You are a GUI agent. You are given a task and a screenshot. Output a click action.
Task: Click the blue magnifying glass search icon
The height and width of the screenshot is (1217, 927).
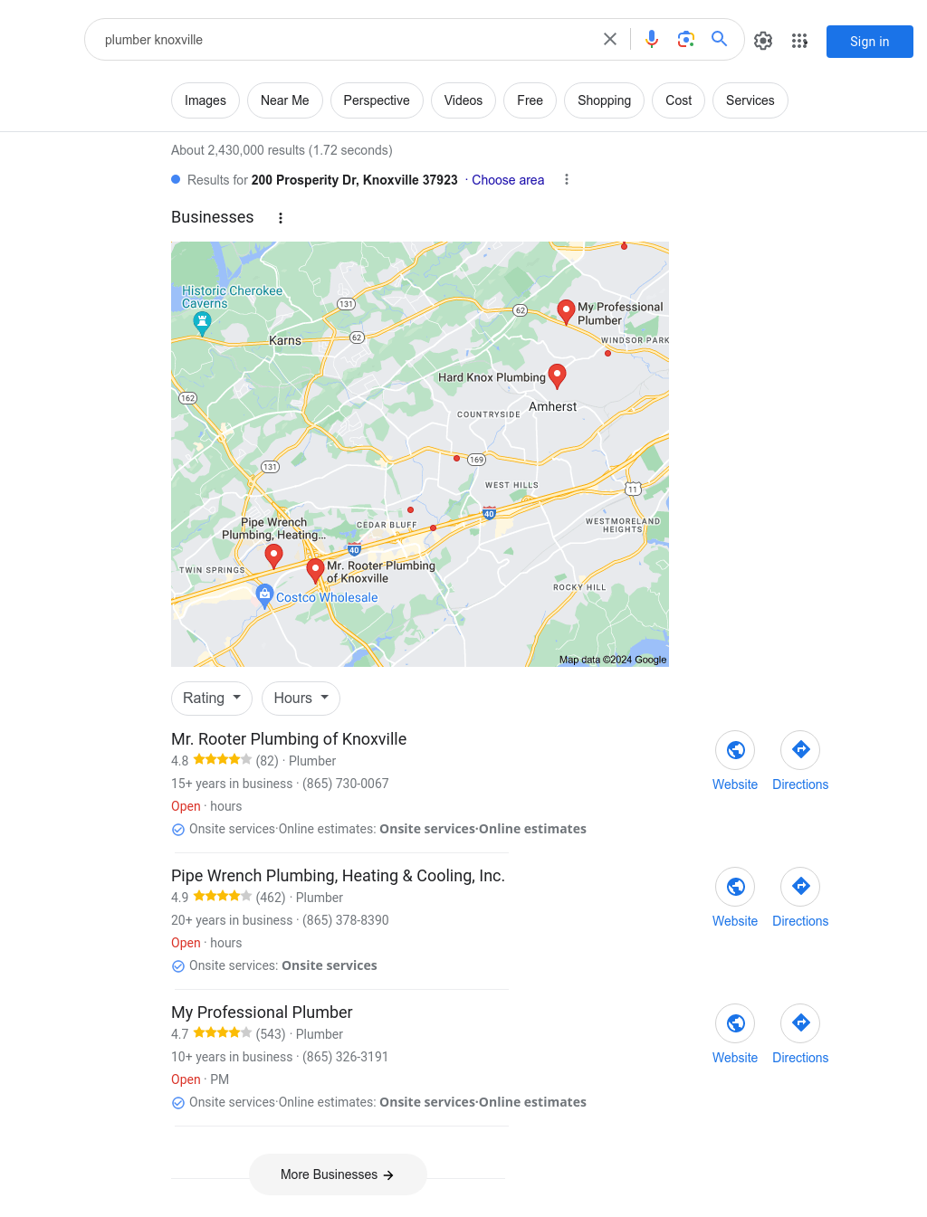(720, 39)
